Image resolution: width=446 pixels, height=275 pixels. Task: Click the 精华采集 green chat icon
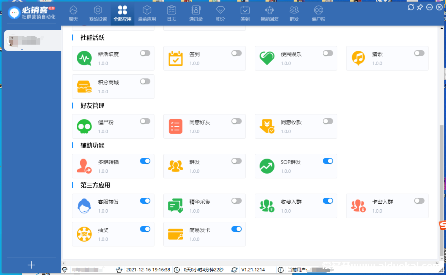point(176,206)
